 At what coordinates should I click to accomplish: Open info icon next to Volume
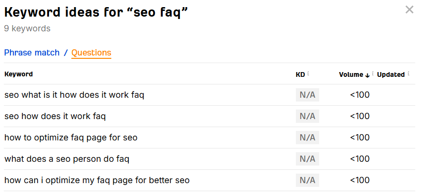point(373,74)
